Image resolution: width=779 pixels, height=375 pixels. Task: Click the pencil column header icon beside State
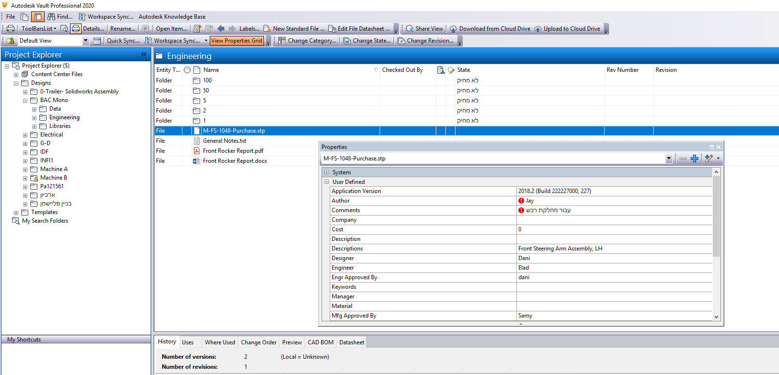[x=451, y=70]
